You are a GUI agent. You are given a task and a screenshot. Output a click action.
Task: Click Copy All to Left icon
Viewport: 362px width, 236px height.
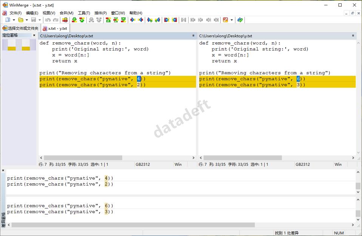[x=175, y=20]
